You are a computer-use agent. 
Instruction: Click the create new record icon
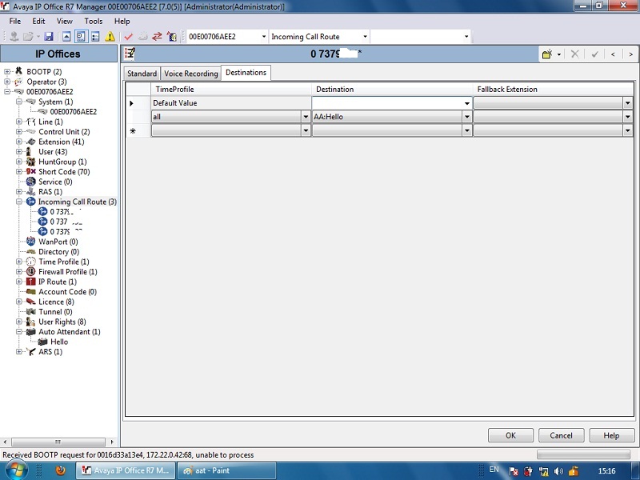point(547,54)
